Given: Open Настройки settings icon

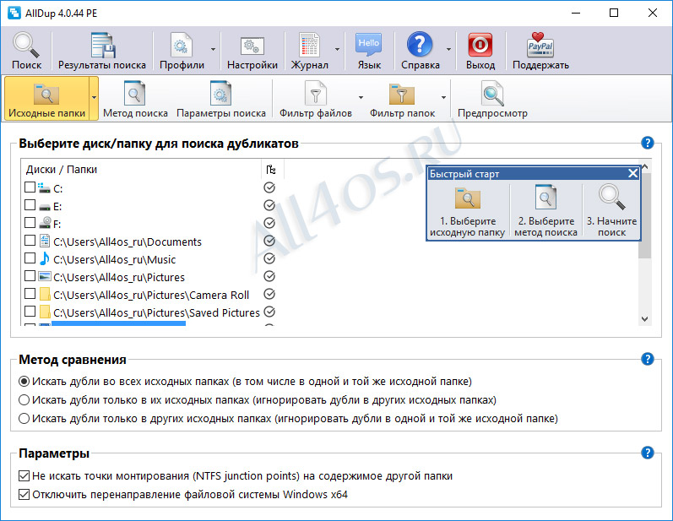Looking at the screenshot, I should (x=252, y=46).
